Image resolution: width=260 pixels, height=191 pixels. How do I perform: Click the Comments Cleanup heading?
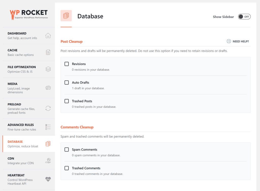point(77,127)
